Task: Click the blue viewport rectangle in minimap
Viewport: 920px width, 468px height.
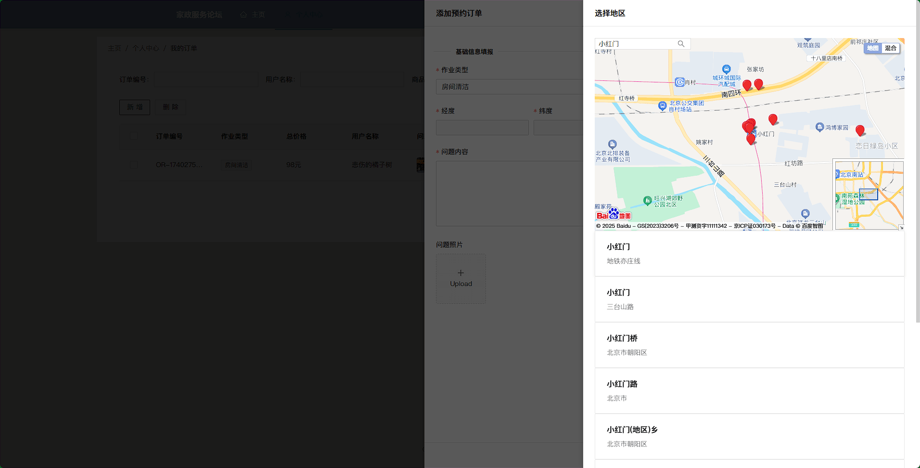Action: pos(869,195)
